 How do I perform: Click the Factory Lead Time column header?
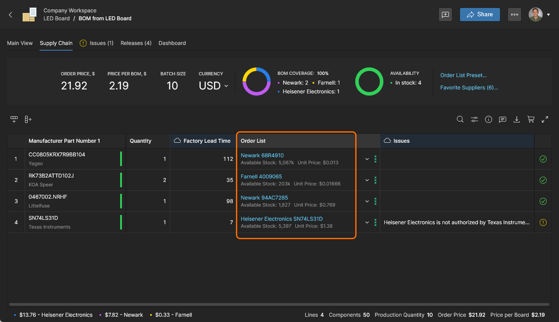[203, 141]
